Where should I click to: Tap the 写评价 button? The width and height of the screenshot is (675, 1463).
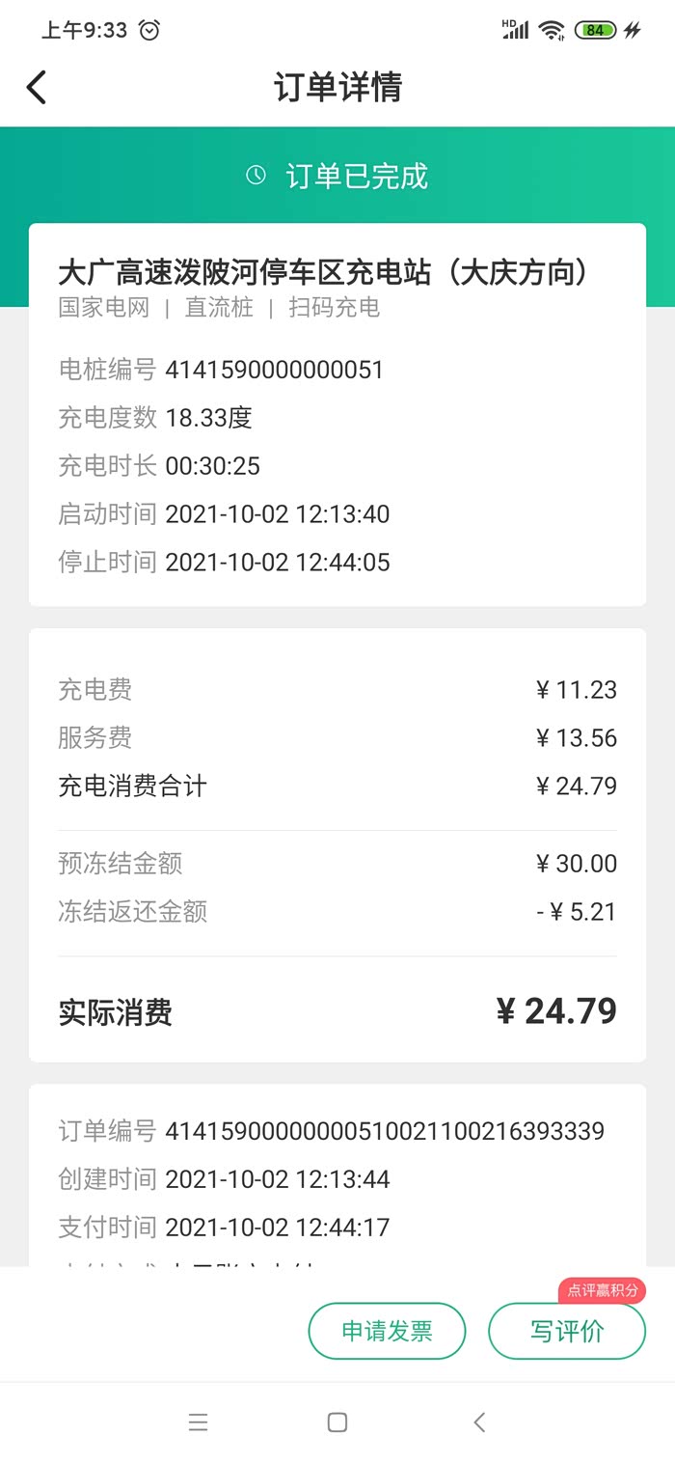tap(567, 1332)
